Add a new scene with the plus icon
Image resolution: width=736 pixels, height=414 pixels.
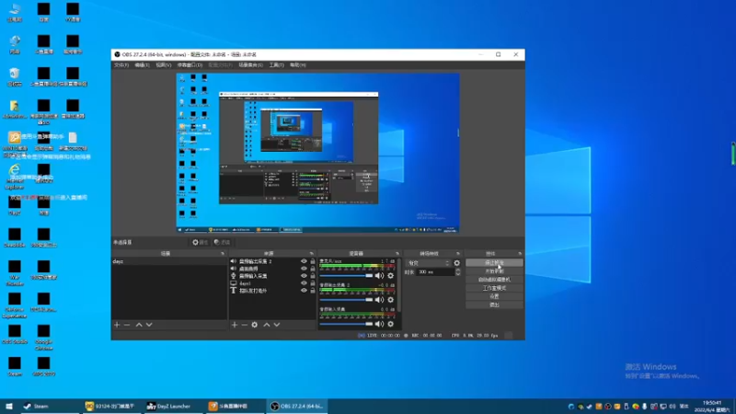pos(117,325)
